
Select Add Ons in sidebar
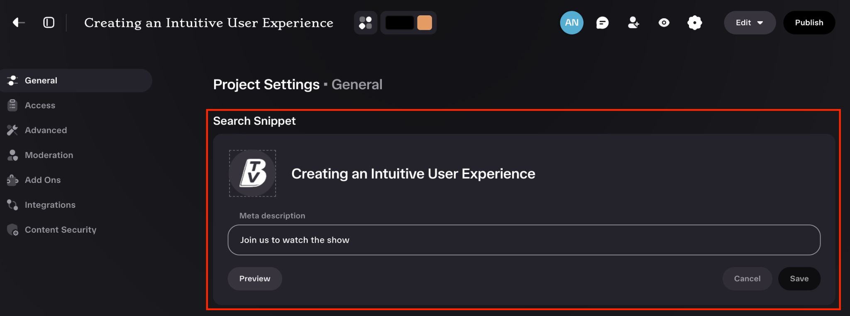(43, 180)
